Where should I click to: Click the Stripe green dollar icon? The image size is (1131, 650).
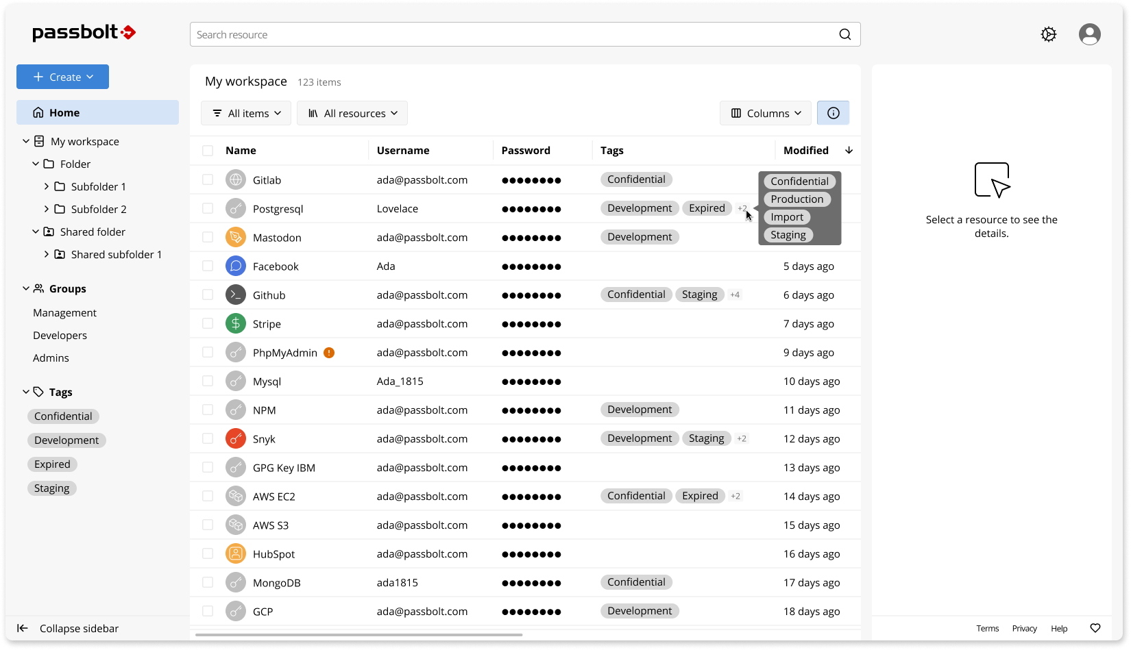[x=236, y=324]
